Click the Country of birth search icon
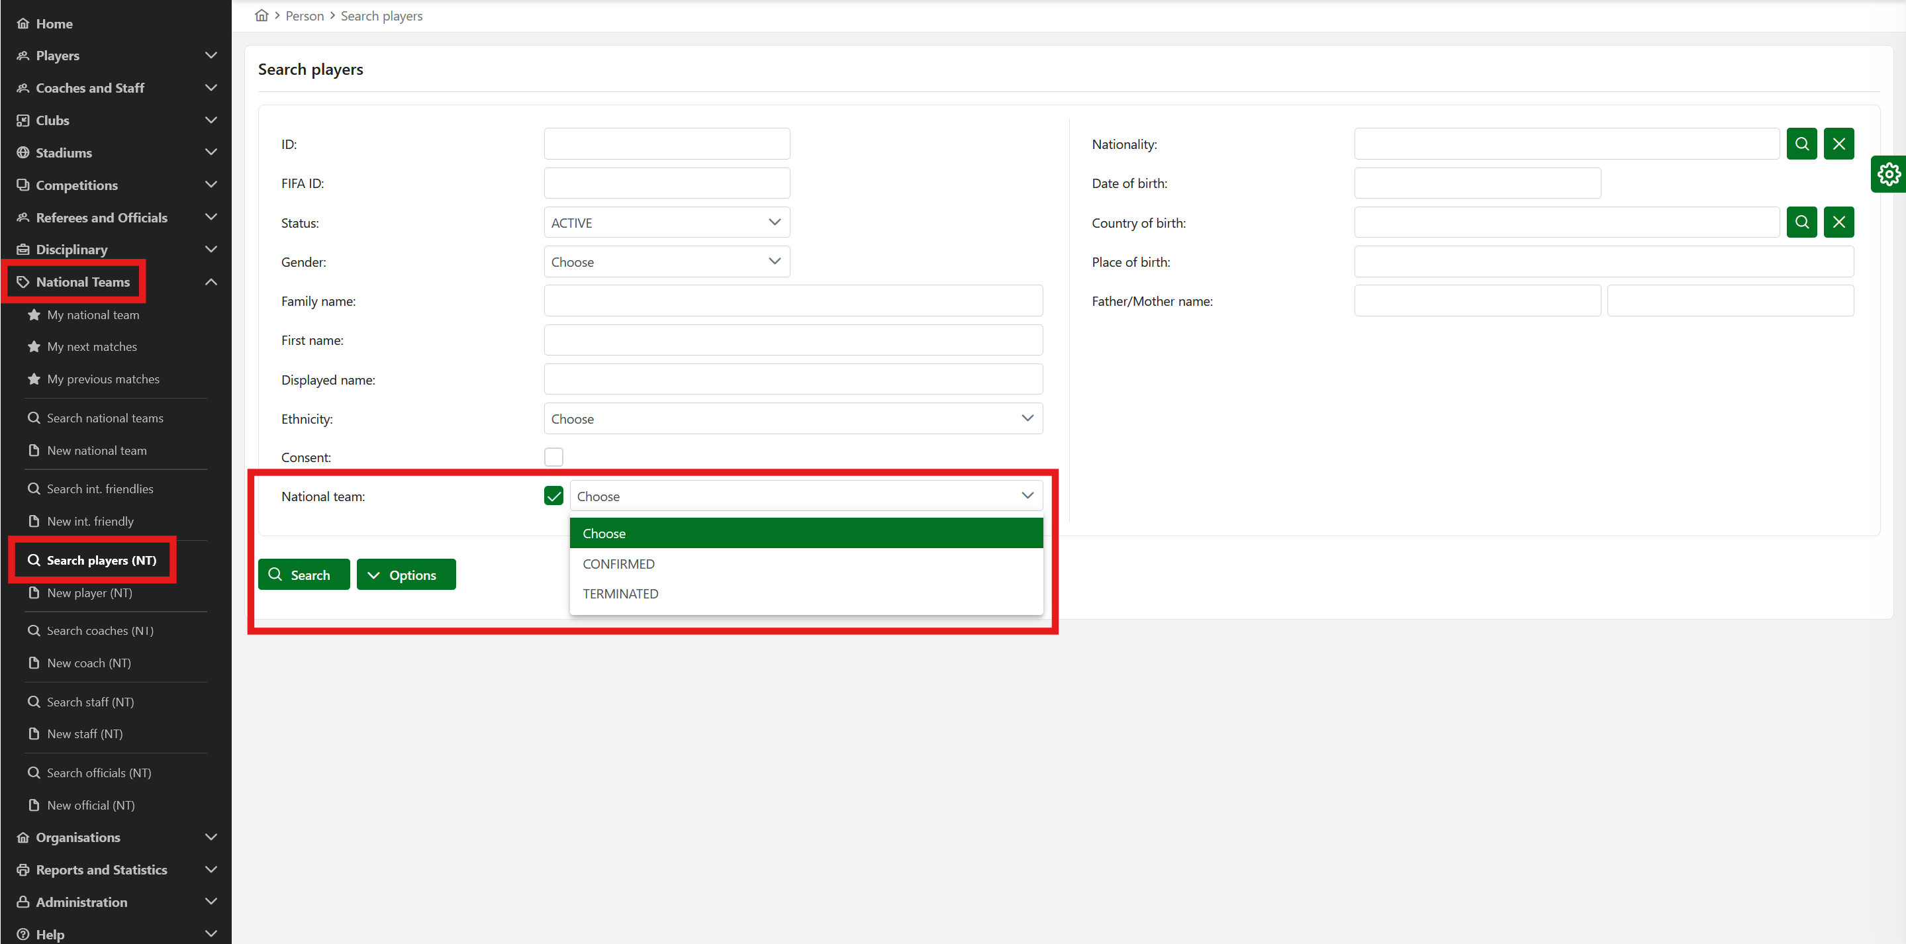The image size is (1906, 944). 1801,222
